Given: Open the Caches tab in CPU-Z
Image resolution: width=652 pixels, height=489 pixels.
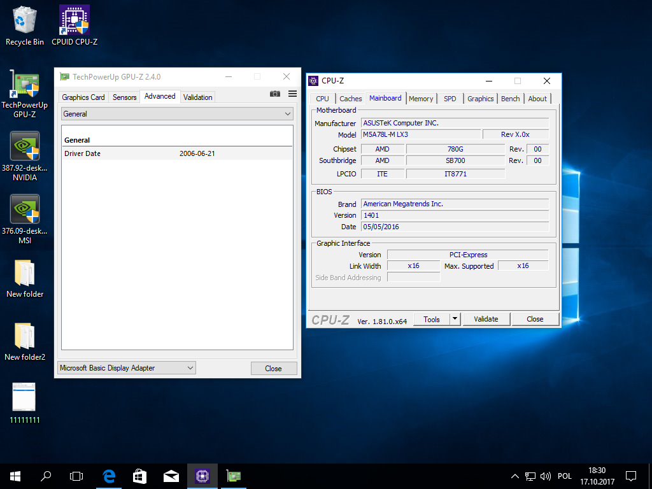Looking at the screenshot, I should click(x=351, y=99).
